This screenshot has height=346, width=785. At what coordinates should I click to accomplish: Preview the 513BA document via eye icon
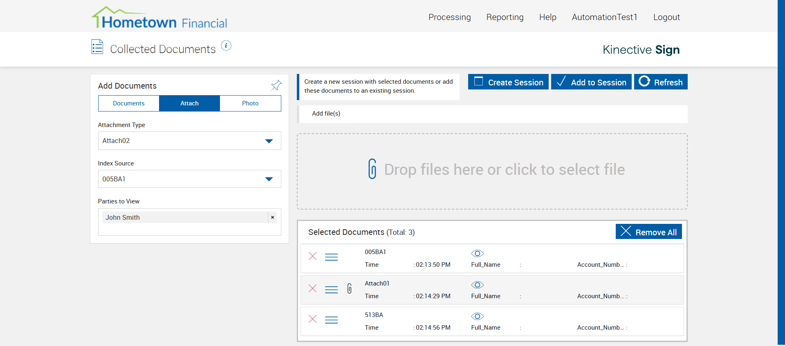coord(477,316)
